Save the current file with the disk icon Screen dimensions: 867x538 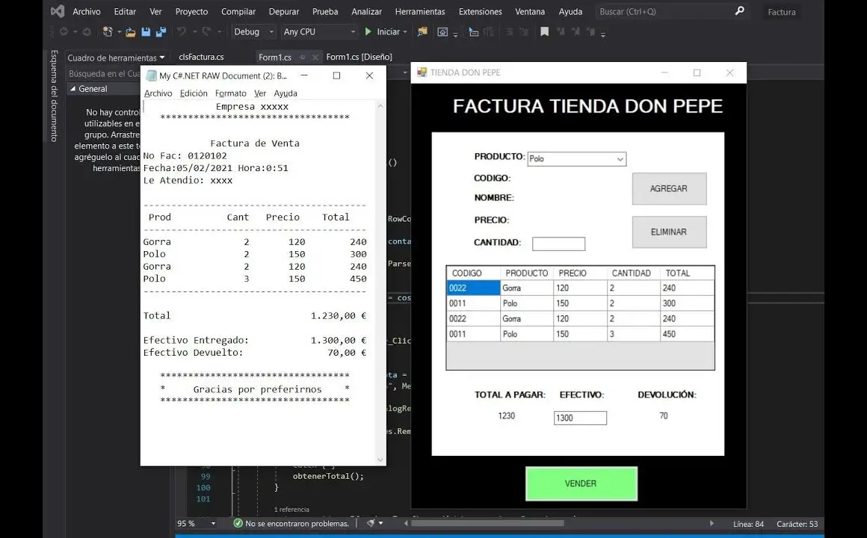pos(146,32)
